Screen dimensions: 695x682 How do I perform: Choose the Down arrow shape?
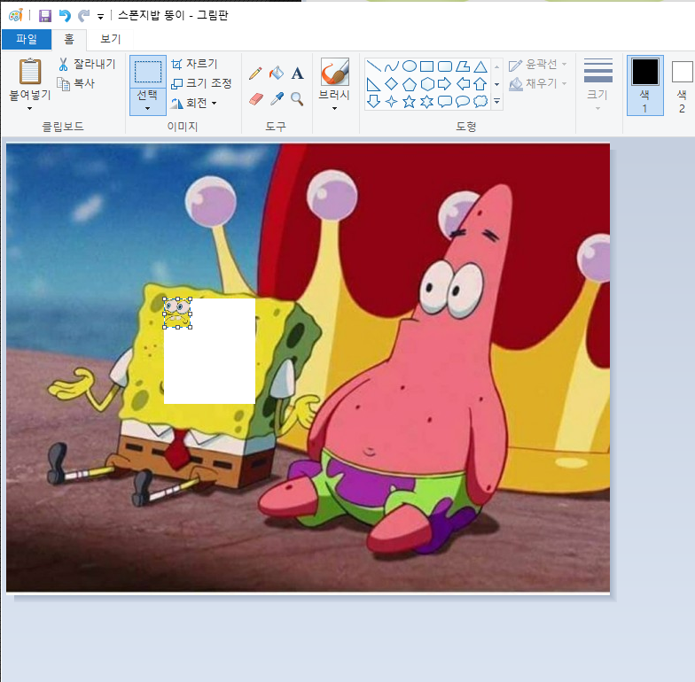(374, 101)
